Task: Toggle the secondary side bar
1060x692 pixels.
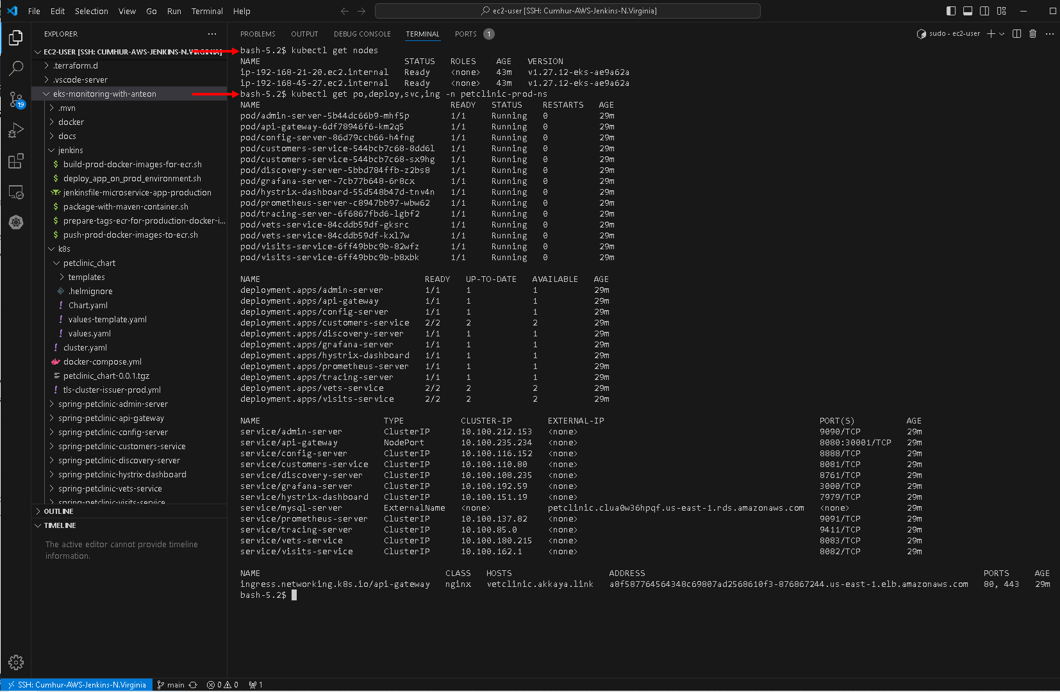Action: tap(984, 11)
